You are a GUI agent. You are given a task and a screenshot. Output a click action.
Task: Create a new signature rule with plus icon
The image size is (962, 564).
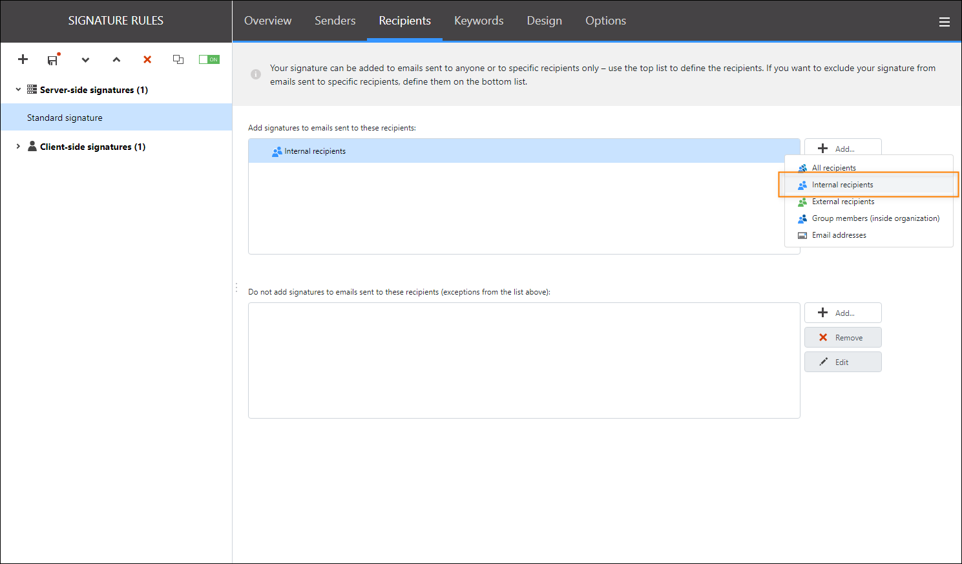[23, 59]
